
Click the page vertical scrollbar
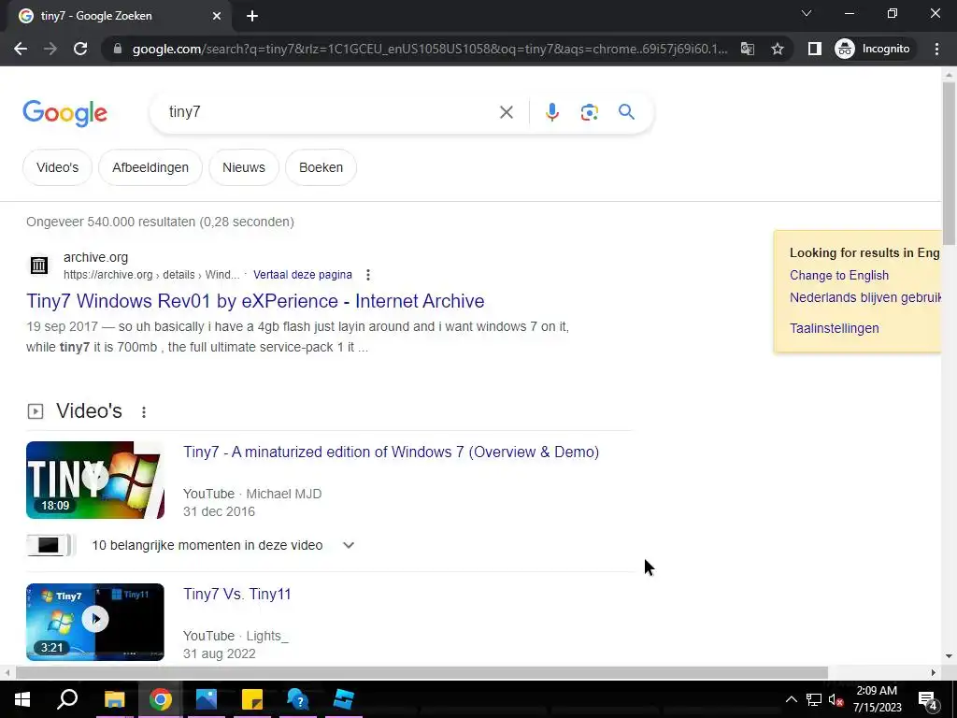tap(949, 164)
